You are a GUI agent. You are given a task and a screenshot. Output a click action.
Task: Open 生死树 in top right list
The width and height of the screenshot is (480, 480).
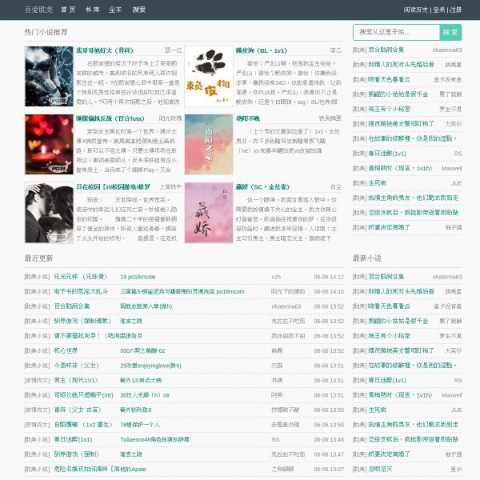377,183
